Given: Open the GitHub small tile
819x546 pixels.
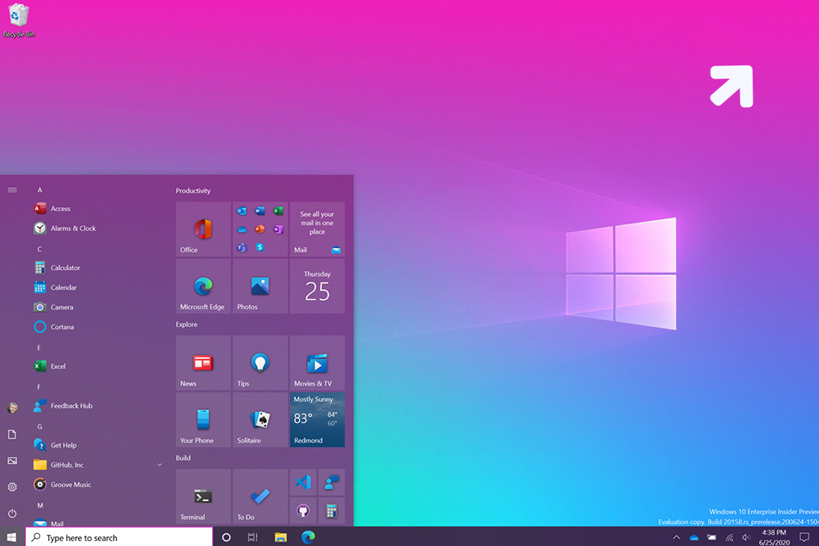Looking at the screenshot, I should click(x=303, y=511).
